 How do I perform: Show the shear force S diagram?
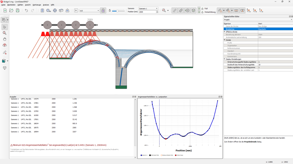pyautogui.click(x=261, y=11)
